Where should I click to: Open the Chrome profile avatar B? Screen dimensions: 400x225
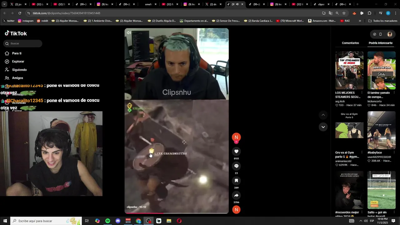coord(388,13)
